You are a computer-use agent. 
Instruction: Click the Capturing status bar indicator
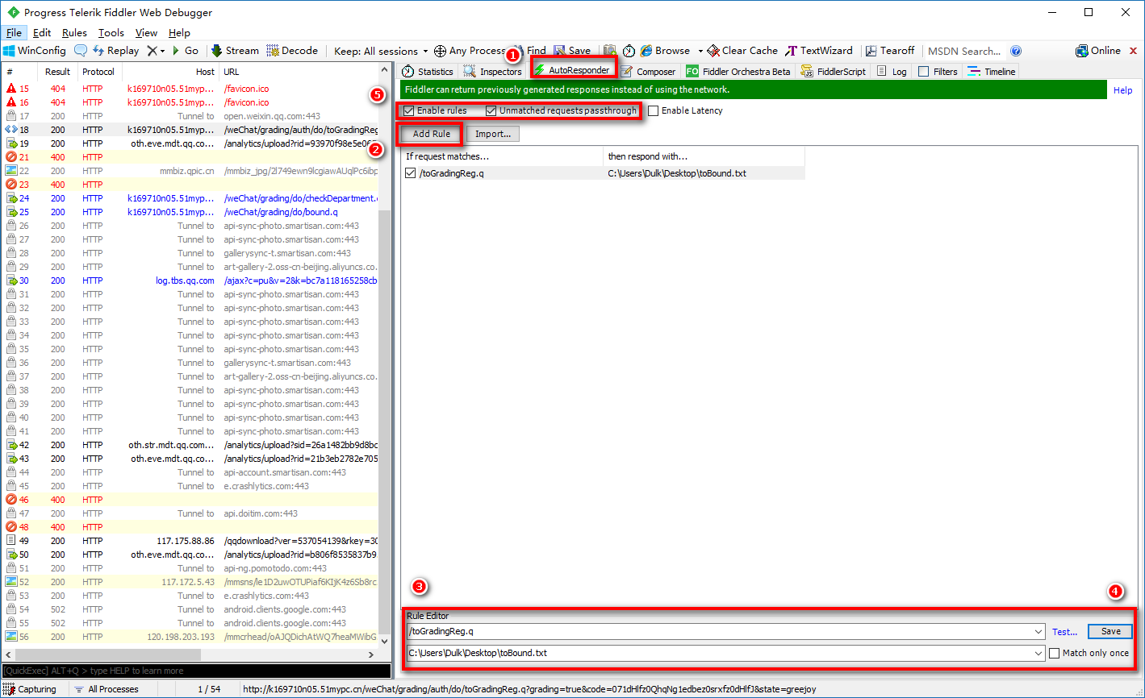pyautogui.click(x=30, y=689)
